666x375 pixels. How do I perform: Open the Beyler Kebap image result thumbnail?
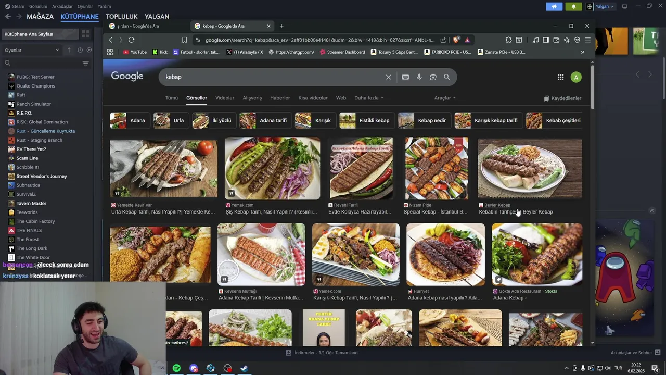click(x=530, y=168)
